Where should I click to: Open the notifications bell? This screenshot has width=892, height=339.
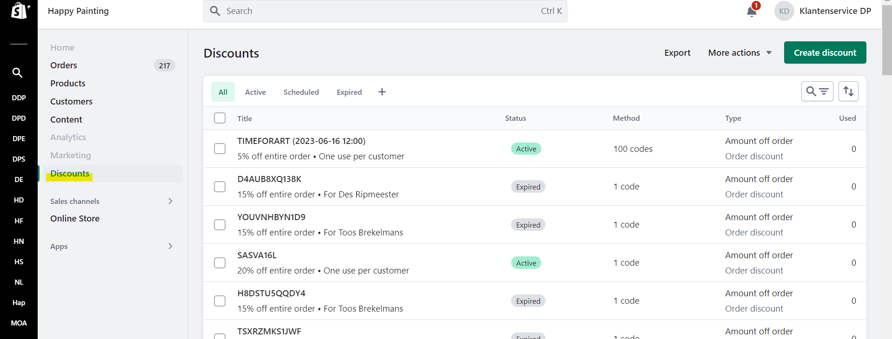[x=752, y=11]
